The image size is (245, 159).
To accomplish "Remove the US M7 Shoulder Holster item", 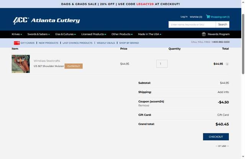I will pyautogui.click(x=227, y=64).
